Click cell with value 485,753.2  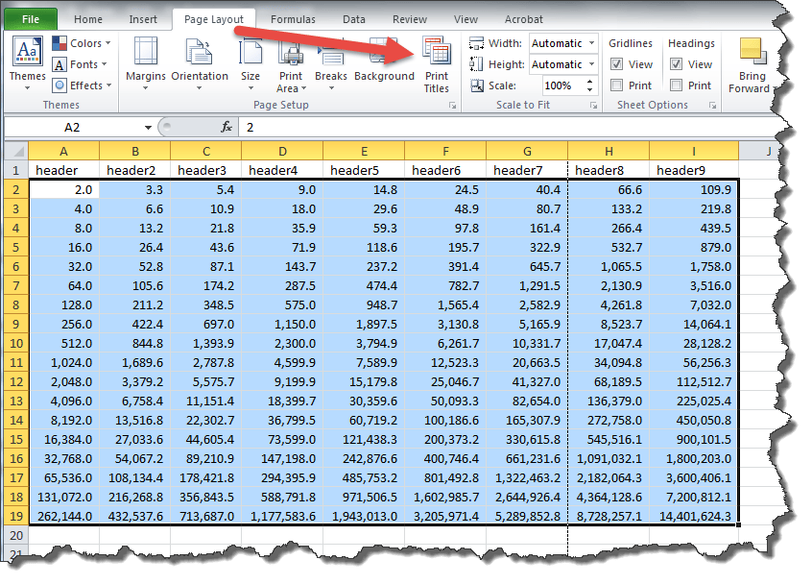point(364,477)
